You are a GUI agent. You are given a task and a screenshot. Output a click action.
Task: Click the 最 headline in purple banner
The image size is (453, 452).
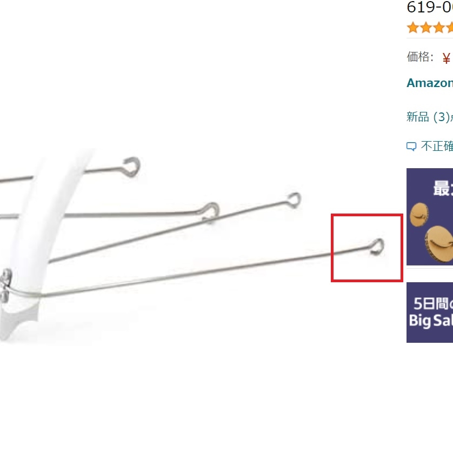click(442, 188)
